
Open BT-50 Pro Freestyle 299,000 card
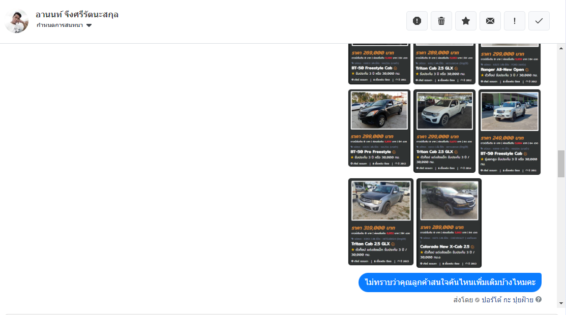(379, 128)
